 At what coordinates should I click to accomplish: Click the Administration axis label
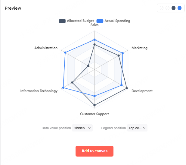pos(46,48)
